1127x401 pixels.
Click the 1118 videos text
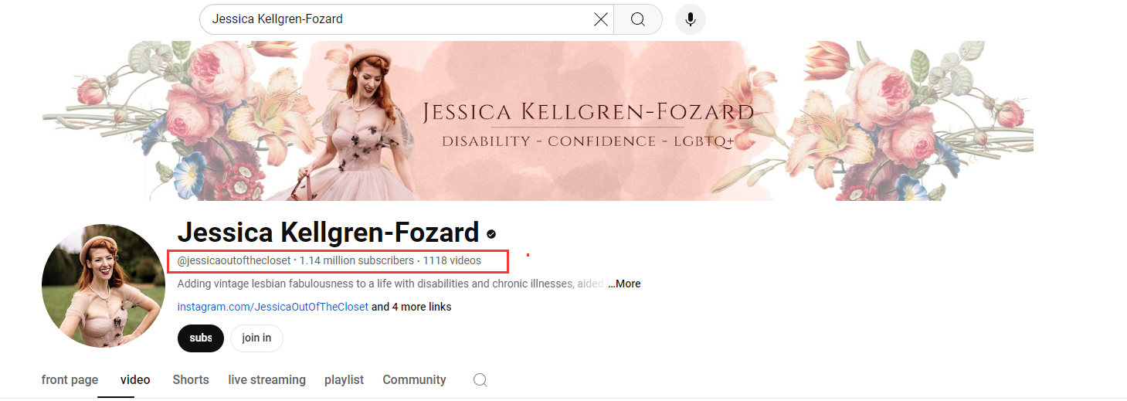(x=452, y=261)
